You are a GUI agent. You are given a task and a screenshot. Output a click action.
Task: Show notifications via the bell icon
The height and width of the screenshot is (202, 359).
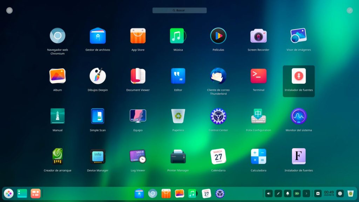click(x=287, y=194)
